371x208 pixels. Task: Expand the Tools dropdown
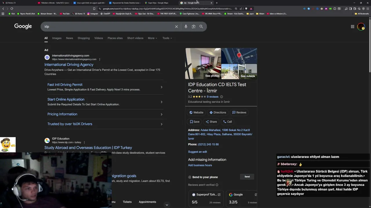tap(167, 38)
